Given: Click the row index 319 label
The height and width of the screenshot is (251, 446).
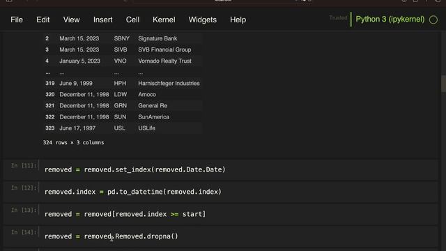Looking at the screenshot, I should (49, 84).
